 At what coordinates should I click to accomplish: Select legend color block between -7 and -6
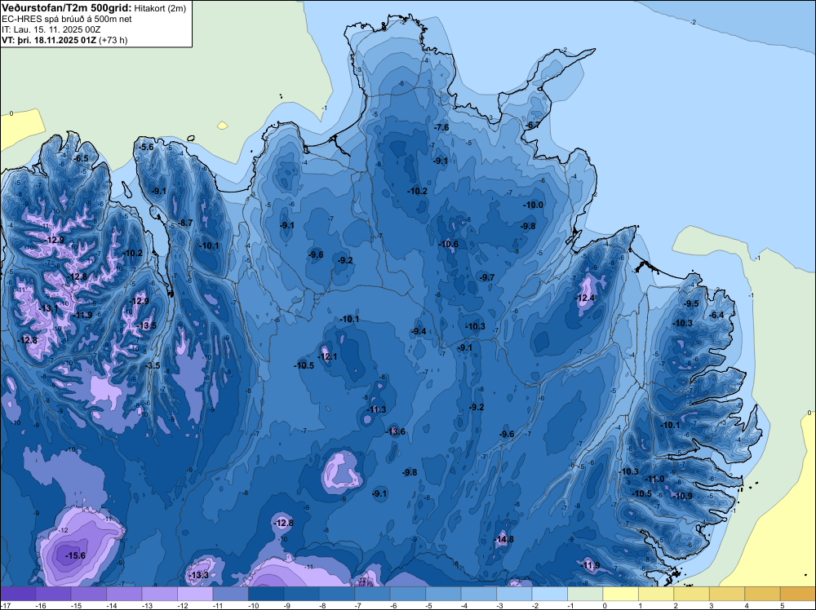[x=373, y=594]
